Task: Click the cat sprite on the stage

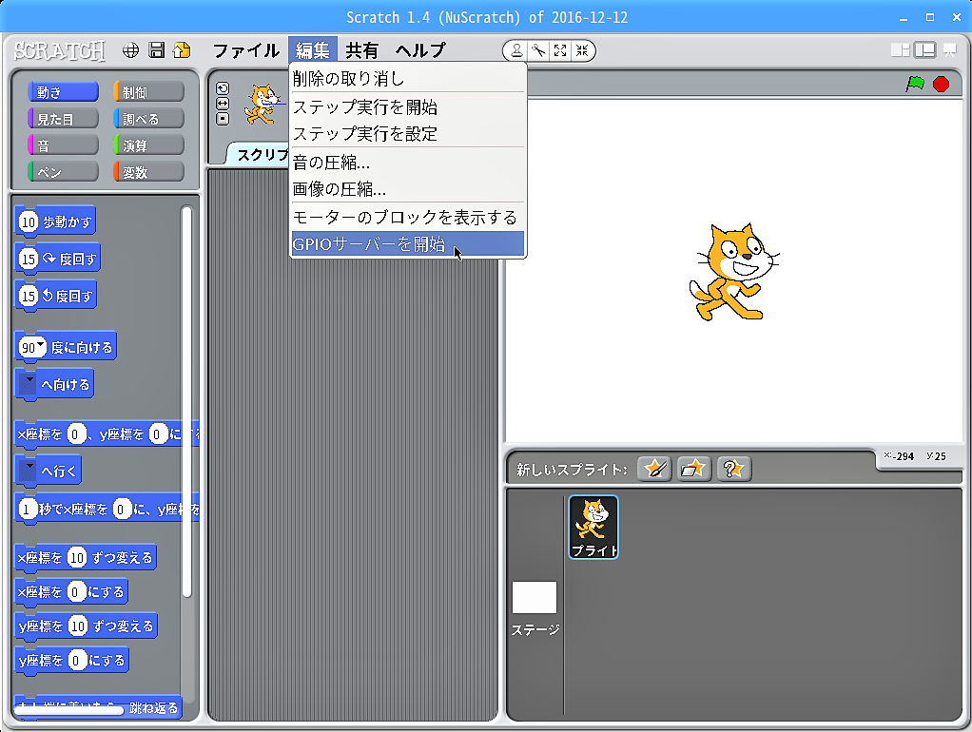Action: point(734,272)
